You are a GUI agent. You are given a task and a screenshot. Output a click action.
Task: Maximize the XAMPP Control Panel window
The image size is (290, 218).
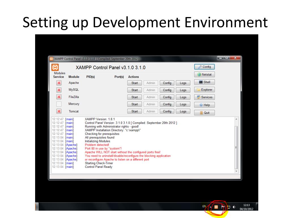[227, 58]
